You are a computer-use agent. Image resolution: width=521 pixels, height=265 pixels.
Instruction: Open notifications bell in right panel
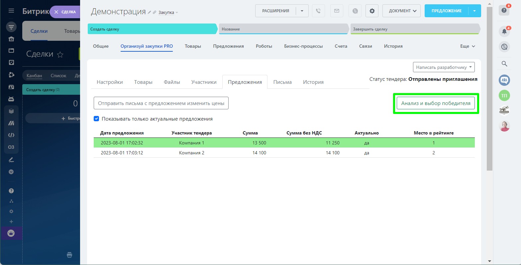(504, 32)
